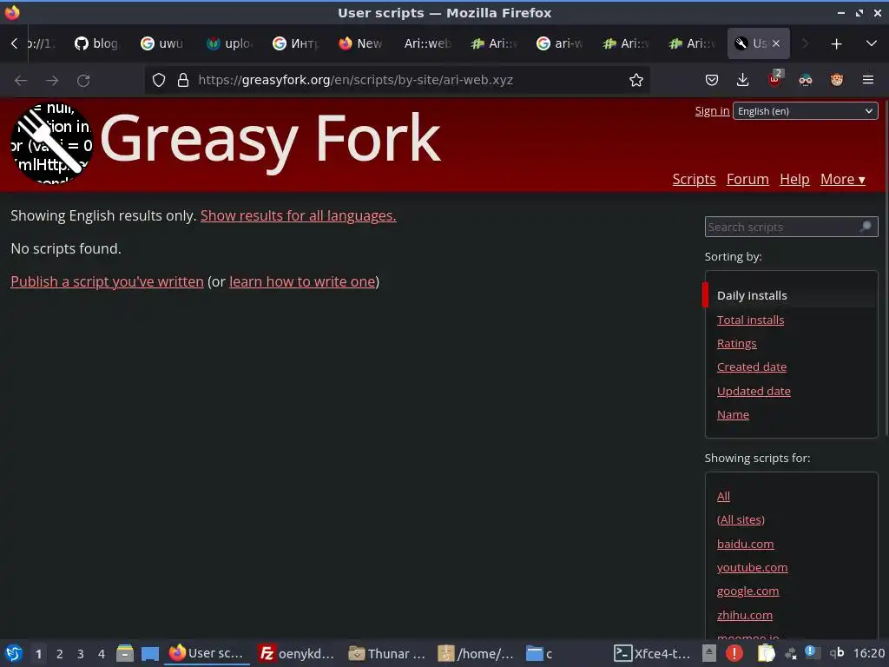Open the Xfce applications menu icon
The height and width of the screenshot is (667, 889).
click(x=14, y=653)
